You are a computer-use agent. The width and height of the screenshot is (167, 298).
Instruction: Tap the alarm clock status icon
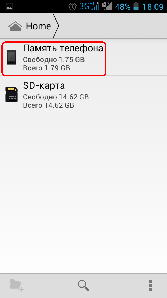(x=73, y=7)
